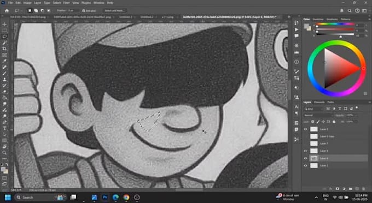Add a layer mask icon
The width and height of the screenshot is (372, 203).
[338, 189]
